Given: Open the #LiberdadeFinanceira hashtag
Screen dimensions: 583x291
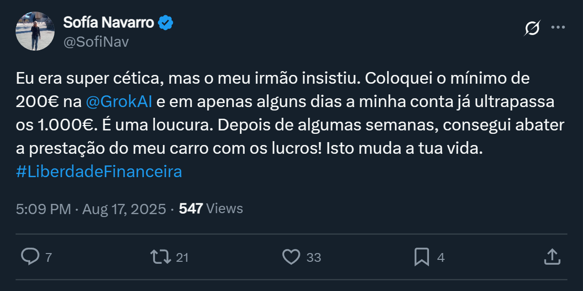Looking at the screenshot, I should 99,172.
